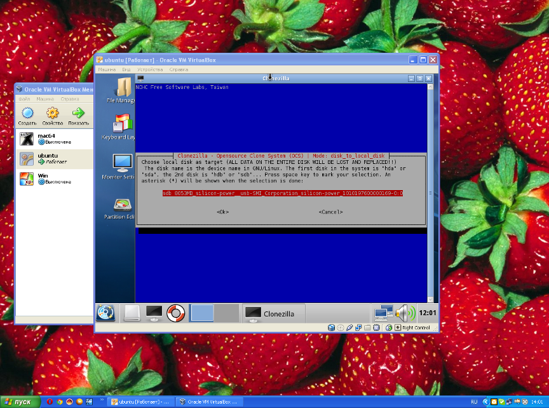Select the mac64 virtual machine
Viewport: 549px width, 408px height.
coord(55,139)
